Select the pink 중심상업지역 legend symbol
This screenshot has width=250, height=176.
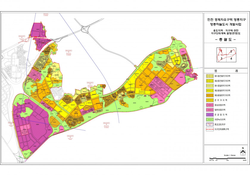click(x=210, y=105)
